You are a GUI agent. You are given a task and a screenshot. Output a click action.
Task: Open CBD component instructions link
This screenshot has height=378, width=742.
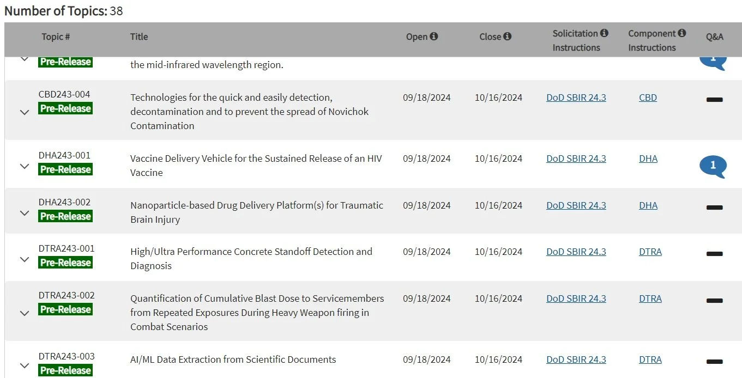(648, 97)
